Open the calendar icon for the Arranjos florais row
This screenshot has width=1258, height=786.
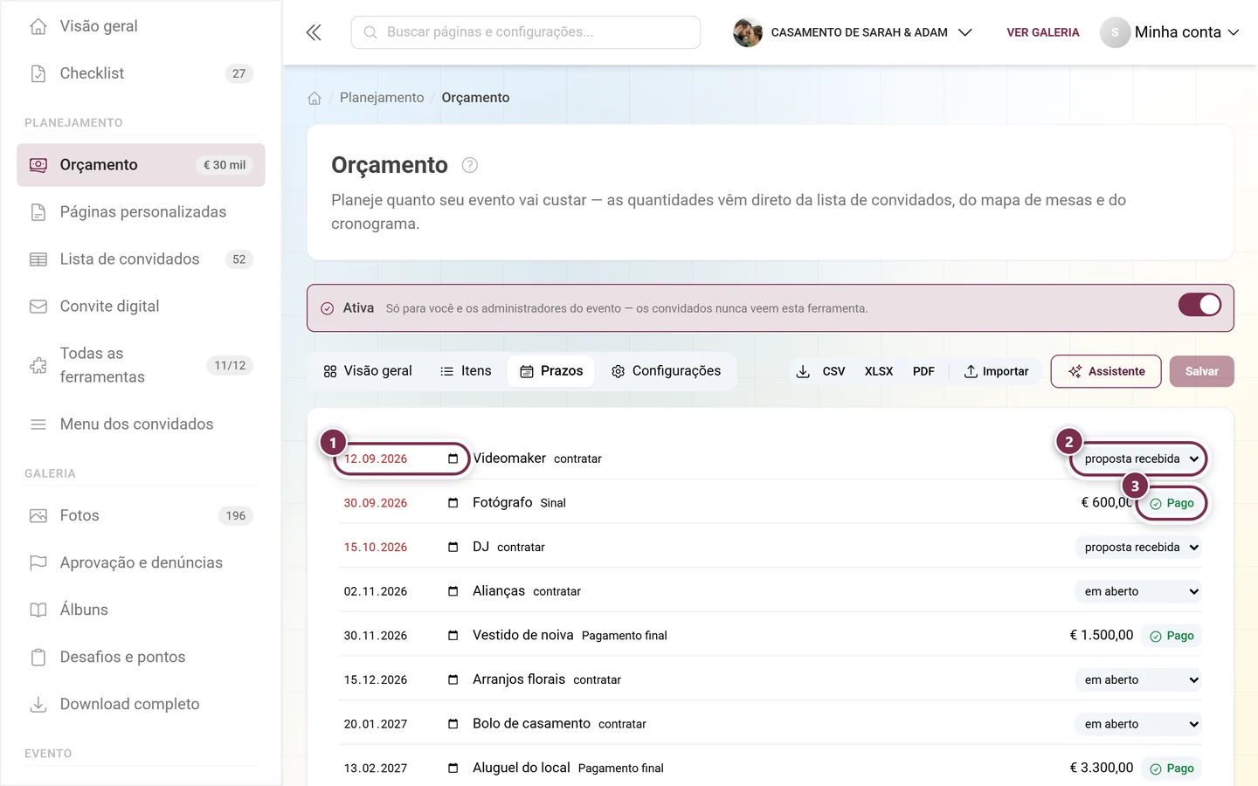453,679
